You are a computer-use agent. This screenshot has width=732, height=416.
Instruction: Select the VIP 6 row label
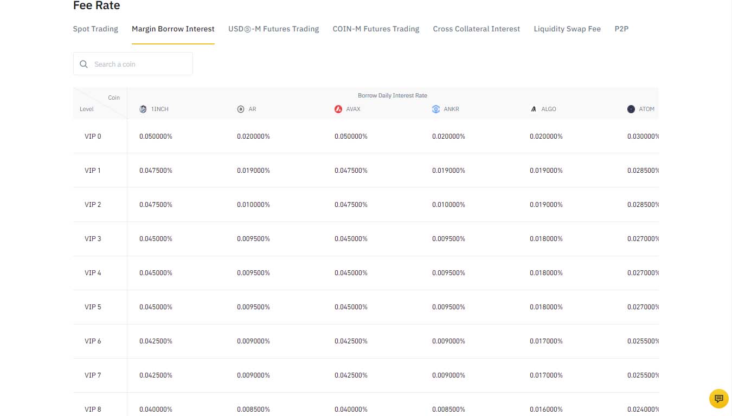click(x=93, y=341)
